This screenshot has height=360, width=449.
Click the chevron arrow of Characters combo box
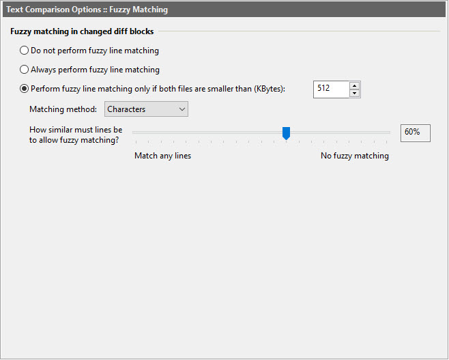coord(182,109)
